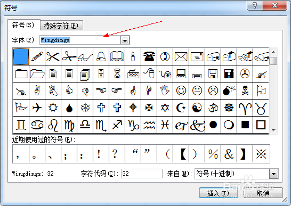Select the Gemini zodiac symbol
Screen dimensions: 291x206
pos(21,125)
